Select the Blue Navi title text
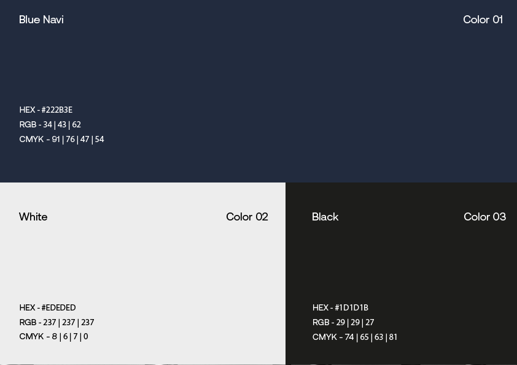 tap(41, 20)
